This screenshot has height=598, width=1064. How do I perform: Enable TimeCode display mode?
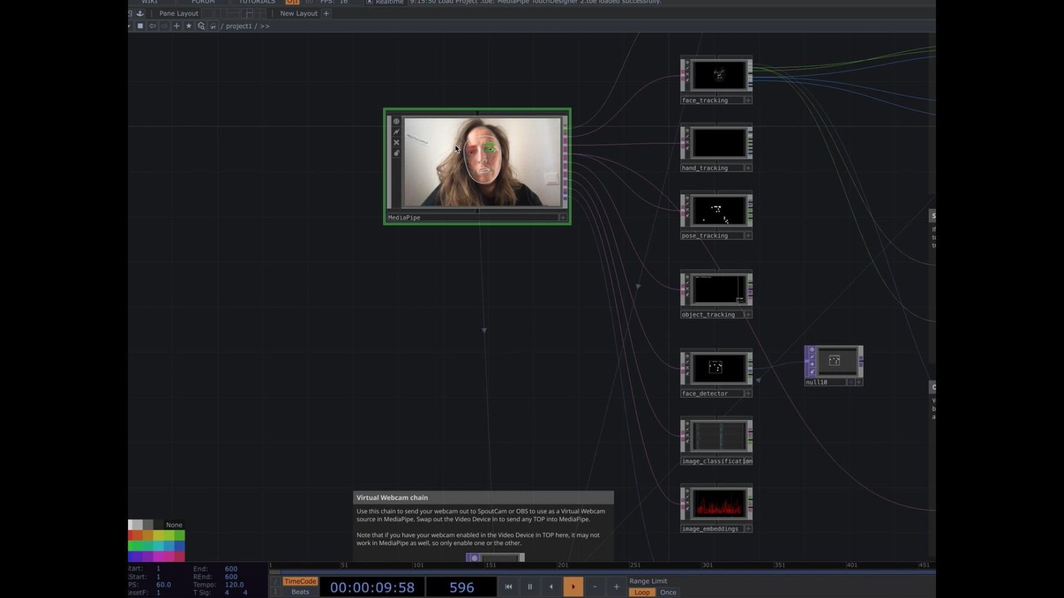click(x=300, y=581)
